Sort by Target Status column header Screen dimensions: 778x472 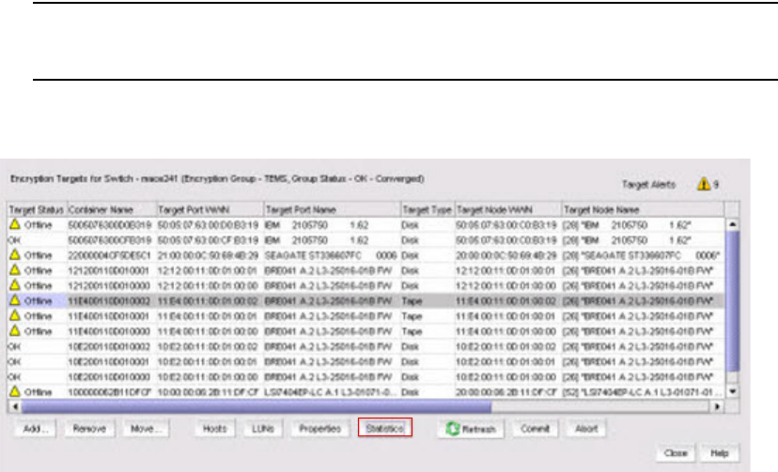[x=35, y=210]
